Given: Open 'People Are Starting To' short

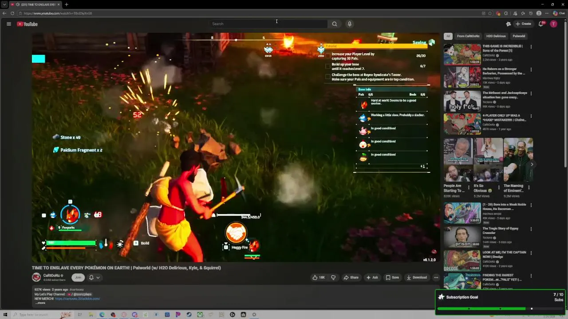Looking at the screenshot, I should 458,159.
